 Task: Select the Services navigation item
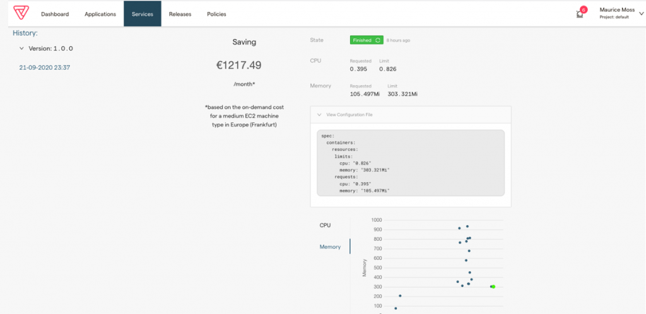click(x=143, y=14)
